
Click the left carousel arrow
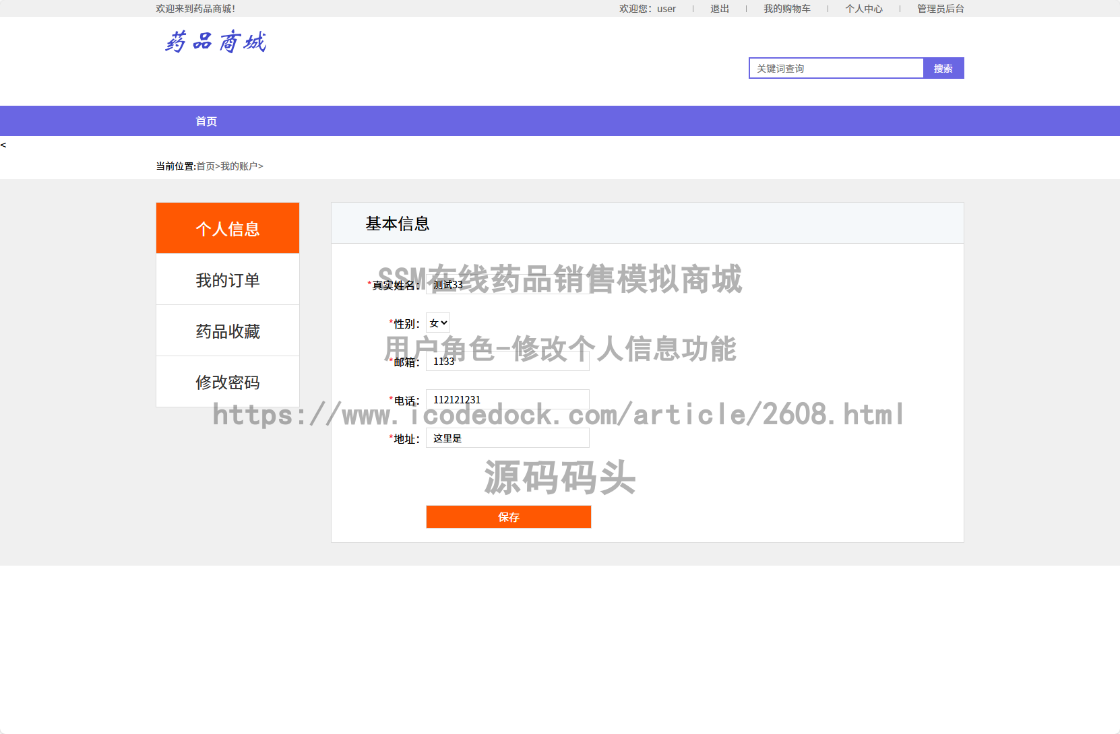(5, 143)
